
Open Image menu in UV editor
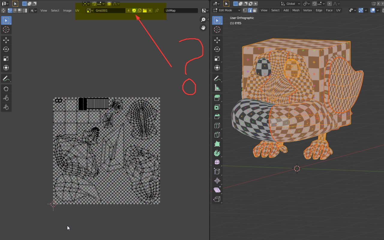tap(67, 10)
